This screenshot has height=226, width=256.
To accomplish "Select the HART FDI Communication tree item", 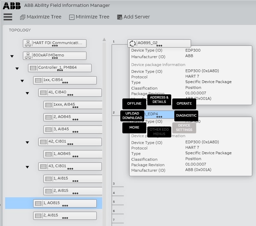I will 55,43.
